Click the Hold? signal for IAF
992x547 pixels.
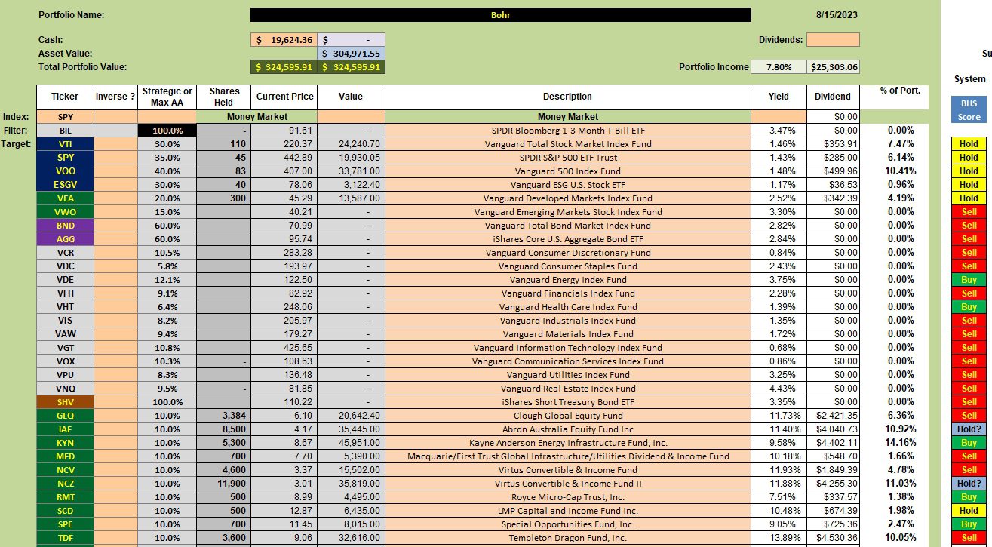[969, 429]
